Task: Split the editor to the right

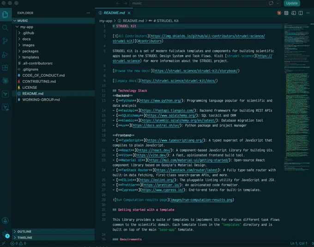Action: 301,13
